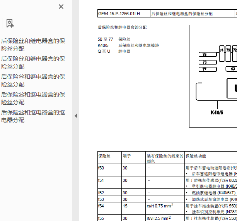Screen dimensions: 237x221
Task: Click fuse 75 in the diagram
Action: (x=208, y=54)
